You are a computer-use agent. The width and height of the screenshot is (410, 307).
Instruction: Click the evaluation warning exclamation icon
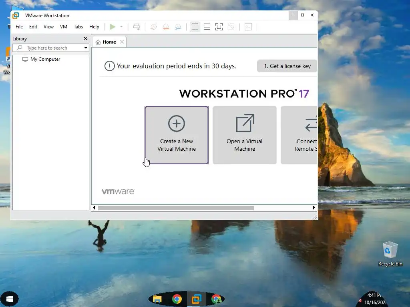click(x=110, y=66)
